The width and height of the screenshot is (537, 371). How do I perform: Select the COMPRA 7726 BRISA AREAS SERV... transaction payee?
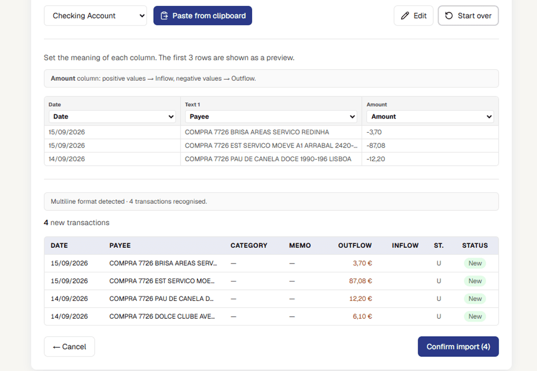tap(163, 263)
